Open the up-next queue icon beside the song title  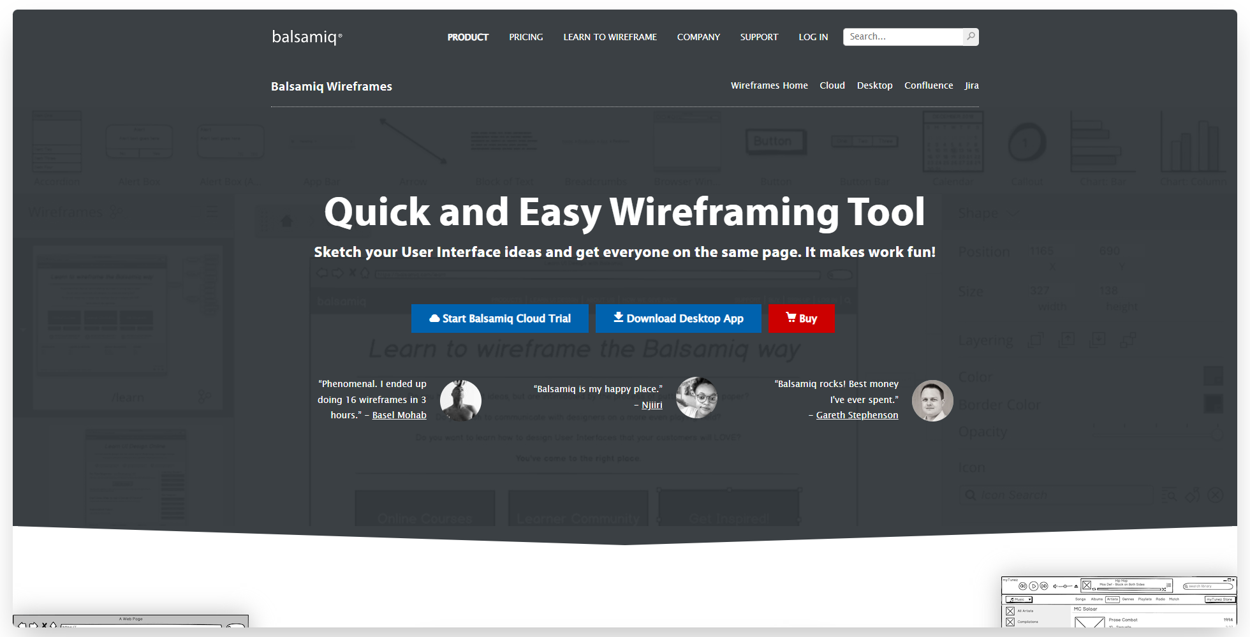(1169, 585)
